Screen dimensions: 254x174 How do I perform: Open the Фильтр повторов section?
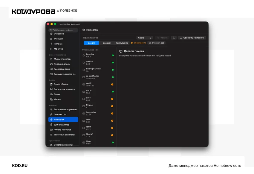(63, 130)
